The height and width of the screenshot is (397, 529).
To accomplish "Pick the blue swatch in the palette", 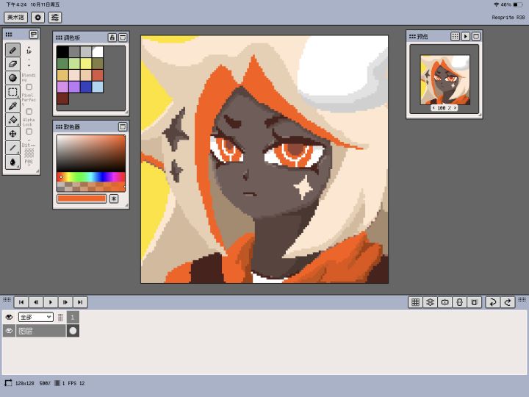I will click(x=86, y=87).
